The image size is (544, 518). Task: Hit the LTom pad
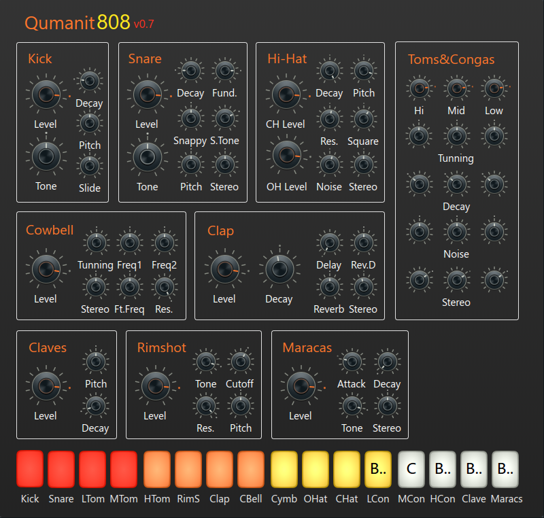click(92, 469)
